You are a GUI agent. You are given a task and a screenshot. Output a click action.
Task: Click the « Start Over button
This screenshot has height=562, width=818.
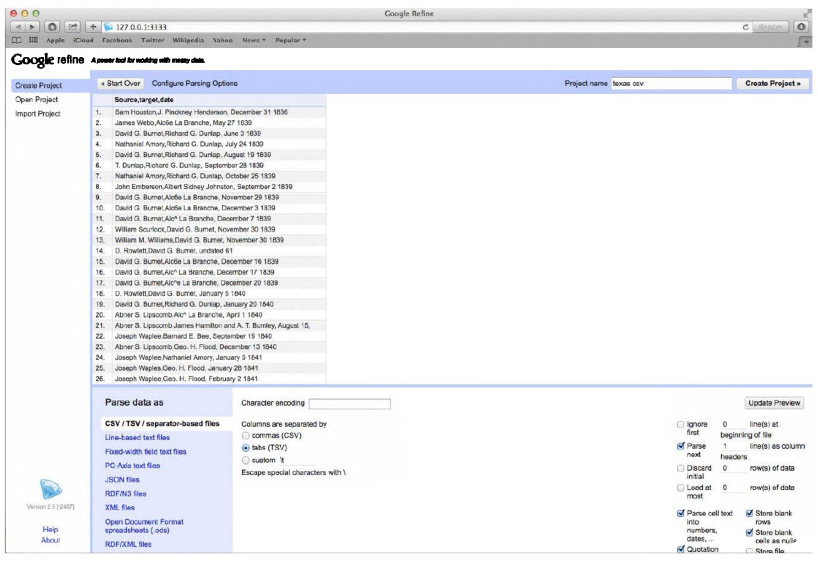(x=121, y=83)
